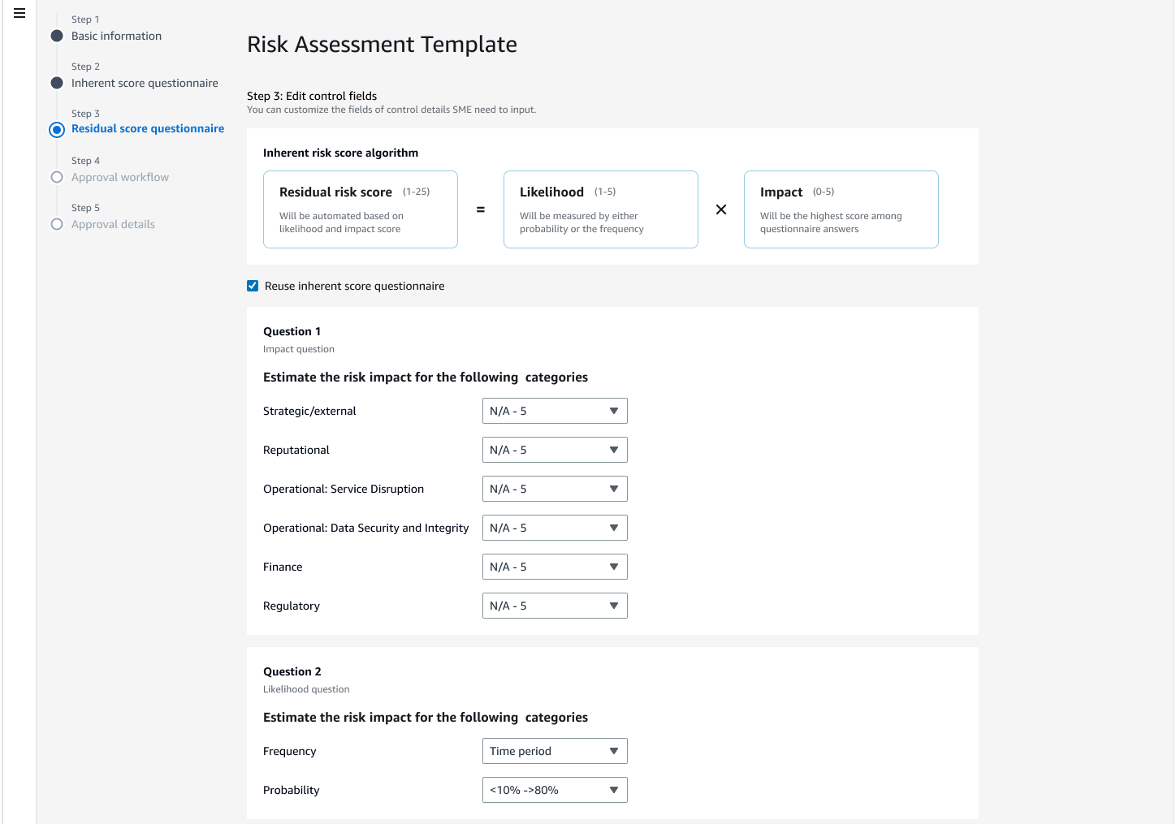Image resolution: width=1176 pixels, height=824 pixels.
Task: Click the Regulatory category label
Action: tap(292, 606)
